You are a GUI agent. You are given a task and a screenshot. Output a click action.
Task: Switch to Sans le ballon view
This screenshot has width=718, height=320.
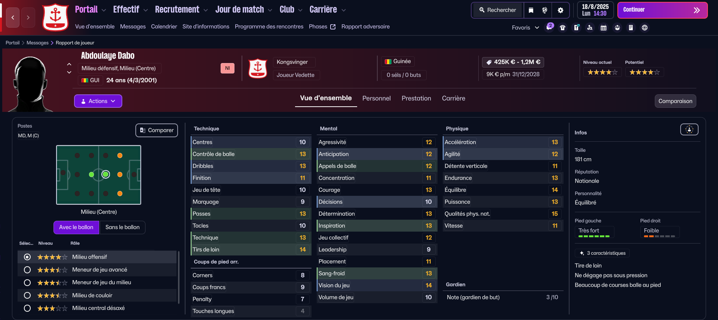tap(122, 227)
